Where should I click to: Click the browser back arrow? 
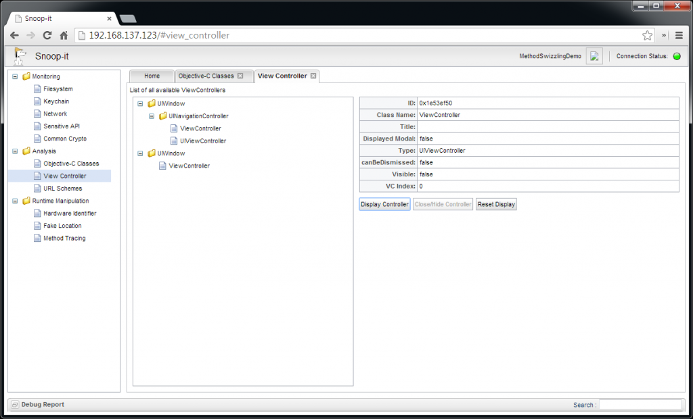[14, 36]
